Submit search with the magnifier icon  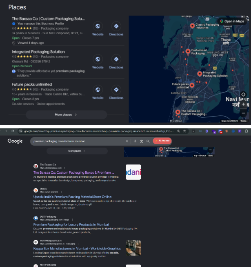click(x=148, y=141)
